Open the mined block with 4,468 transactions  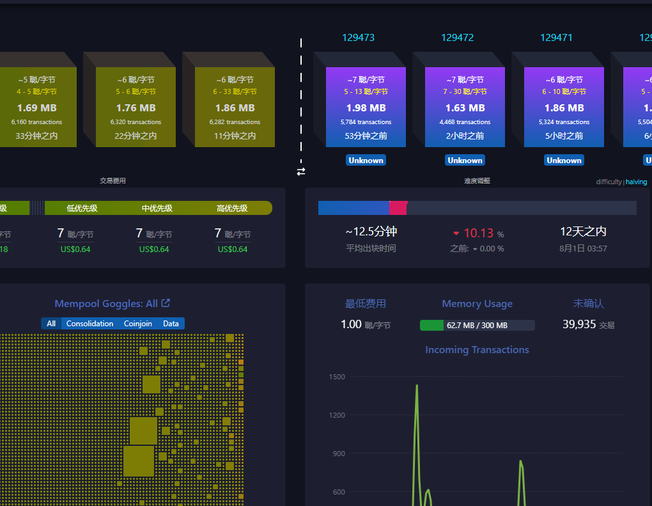pos(465,107)
